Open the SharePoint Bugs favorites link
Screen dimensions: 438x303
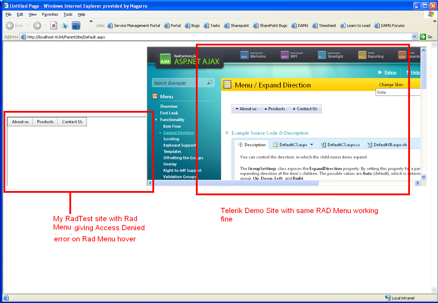(270, 26)
